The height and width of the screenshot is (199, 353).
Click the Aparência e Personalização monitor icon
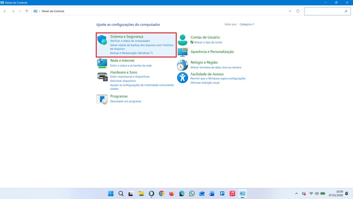point(183,52)
